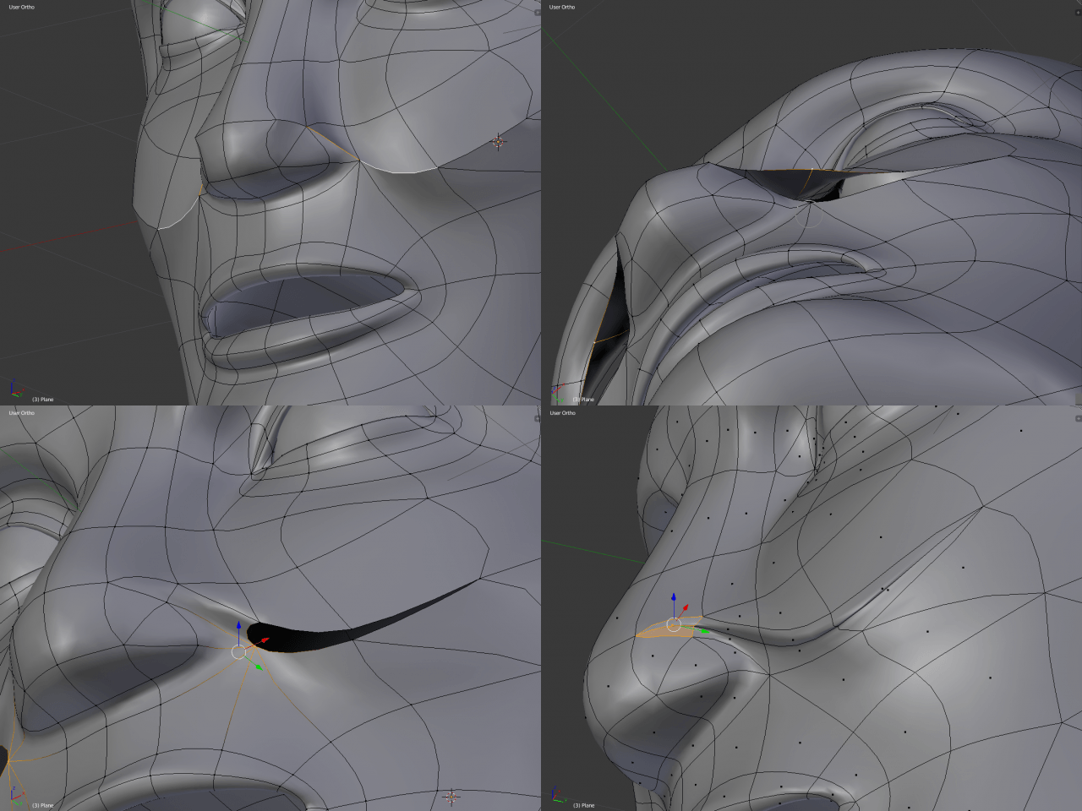Click the axis orientation icon in bottom-right viewport
The image size is (1082, 811).
[x=558, y=795]
